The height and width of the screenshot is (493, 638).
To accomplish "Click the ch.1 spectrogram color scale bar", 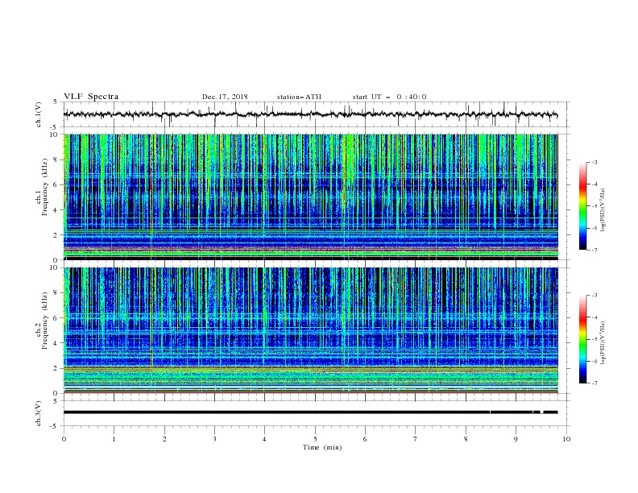I will pyautogui.click(x=582, y=206).
